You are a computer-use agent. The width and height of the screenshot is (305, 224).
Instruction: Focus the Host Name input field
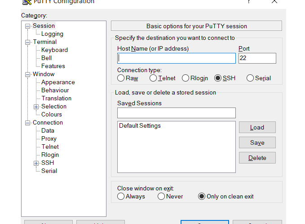177,58
